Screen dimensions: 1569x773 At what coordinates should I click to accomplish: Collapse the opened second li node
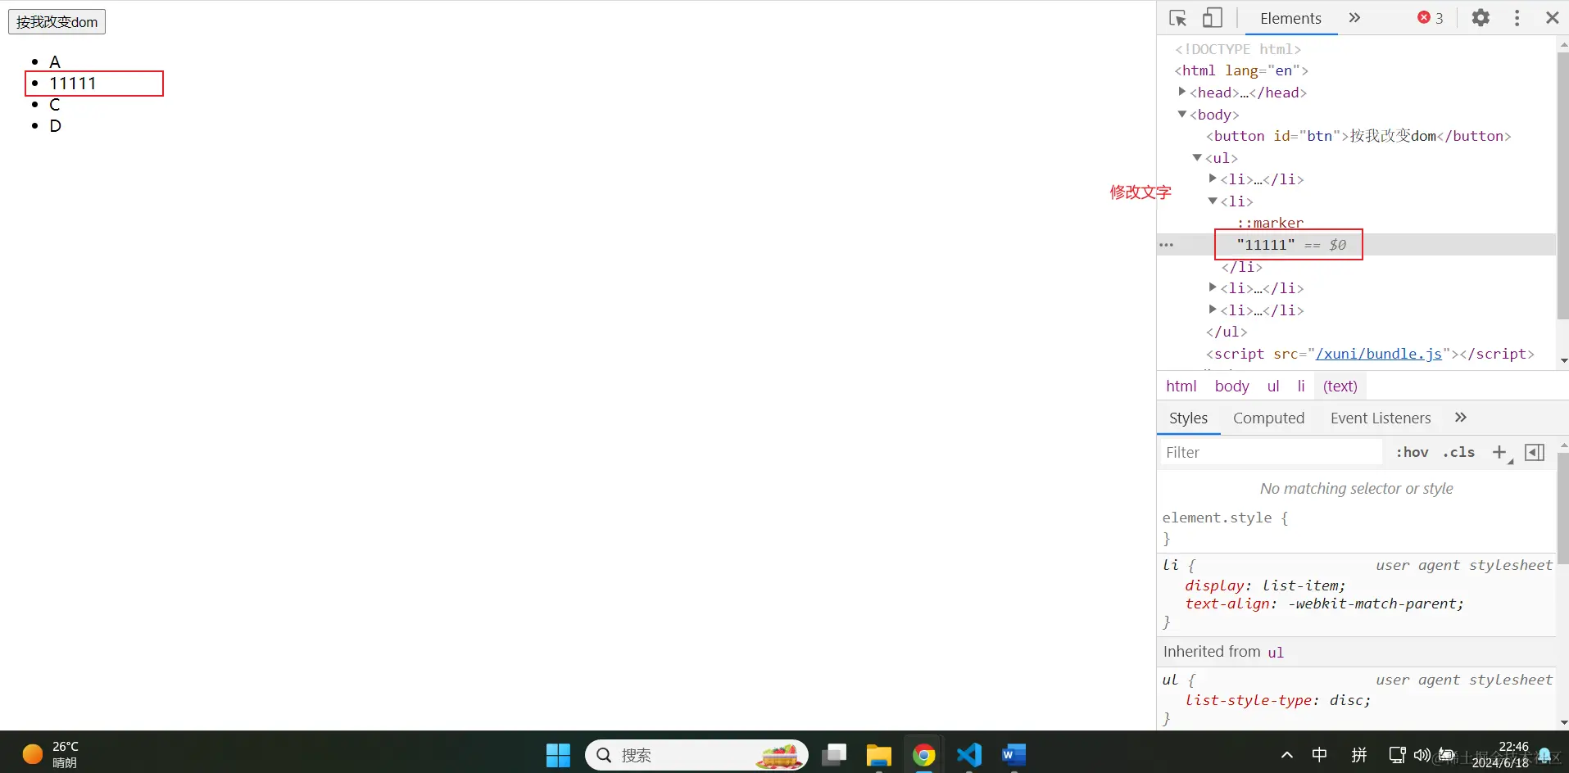click(x=1213, y=201)
